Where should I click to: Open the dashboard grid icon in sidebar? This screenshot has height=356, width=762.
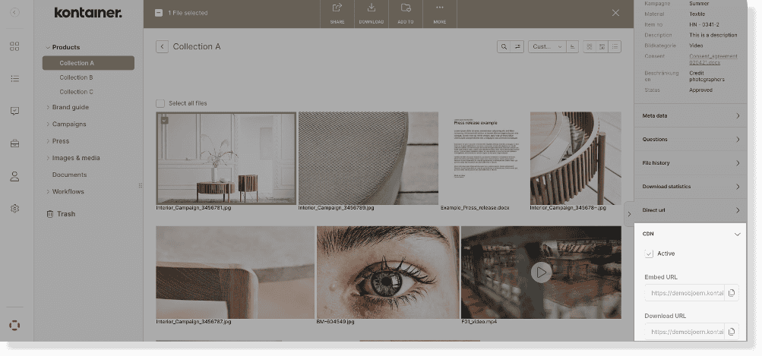[x=14, y=46]
